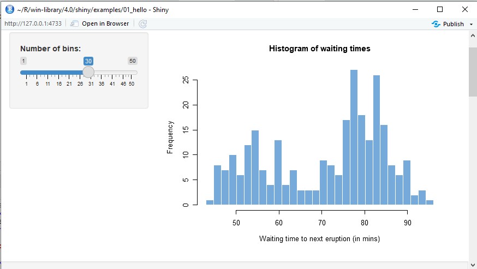This screenshot has height=269, width=477.
Task: Click the slider minimum label 1
Action: click(x=23, y=61)
